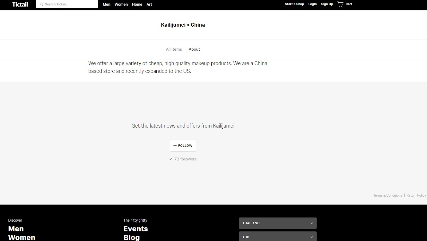Open Blog link in the footer
This screenshot has height=241, width=427.
pyautogui.click(x=132, y=237)
